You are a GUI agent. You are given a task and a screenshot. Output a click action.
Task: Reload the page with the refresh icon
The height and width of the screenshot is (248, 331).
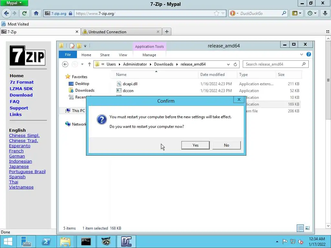25,13
